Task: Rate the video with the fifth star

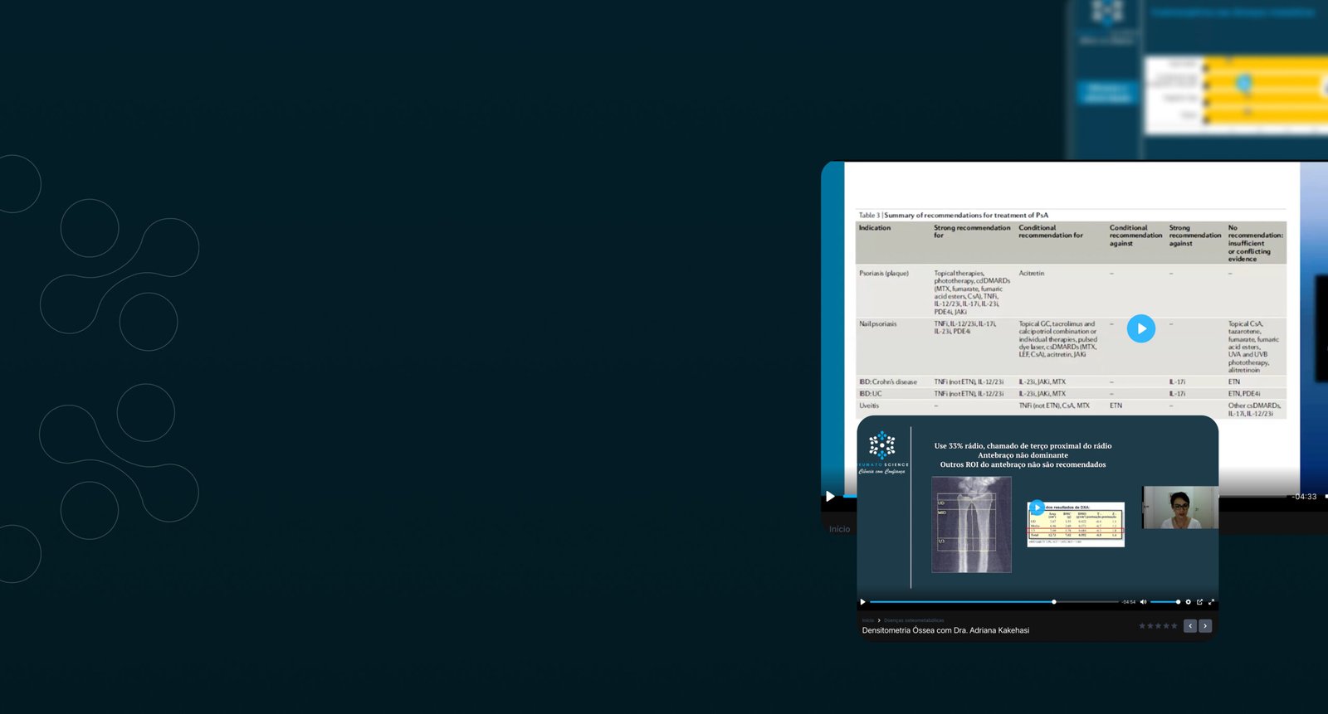Action: tap(1174, 626)
